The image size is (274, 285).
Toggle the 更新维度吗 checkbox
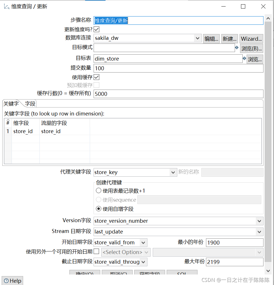click(96, 29)
